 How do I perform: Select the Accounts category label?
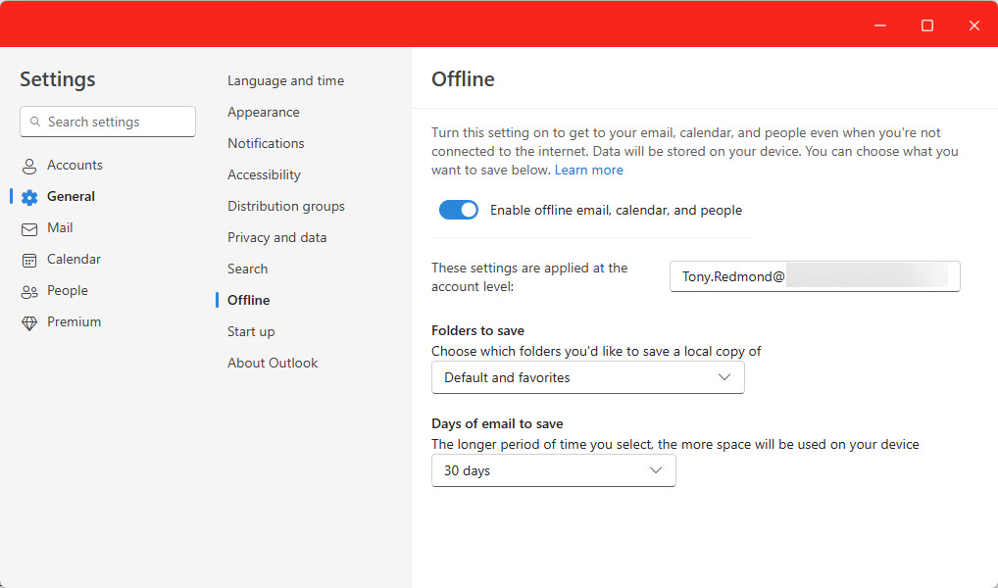(x=75, y=165)
